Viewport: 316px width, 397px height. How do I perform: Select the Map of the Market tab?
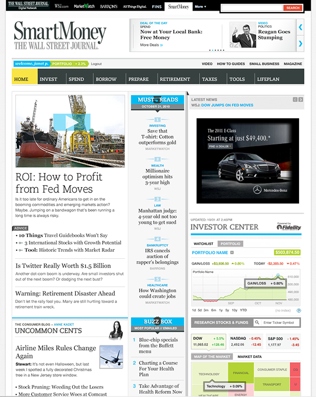point(212,357)
